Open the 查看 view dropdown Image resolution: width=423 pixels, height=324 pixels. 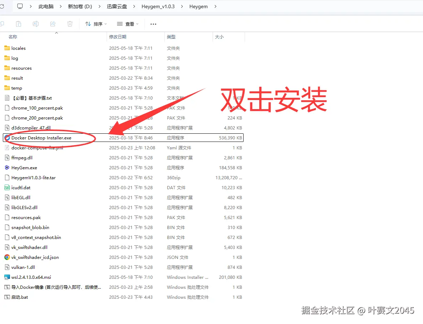[x=128, y=24]
